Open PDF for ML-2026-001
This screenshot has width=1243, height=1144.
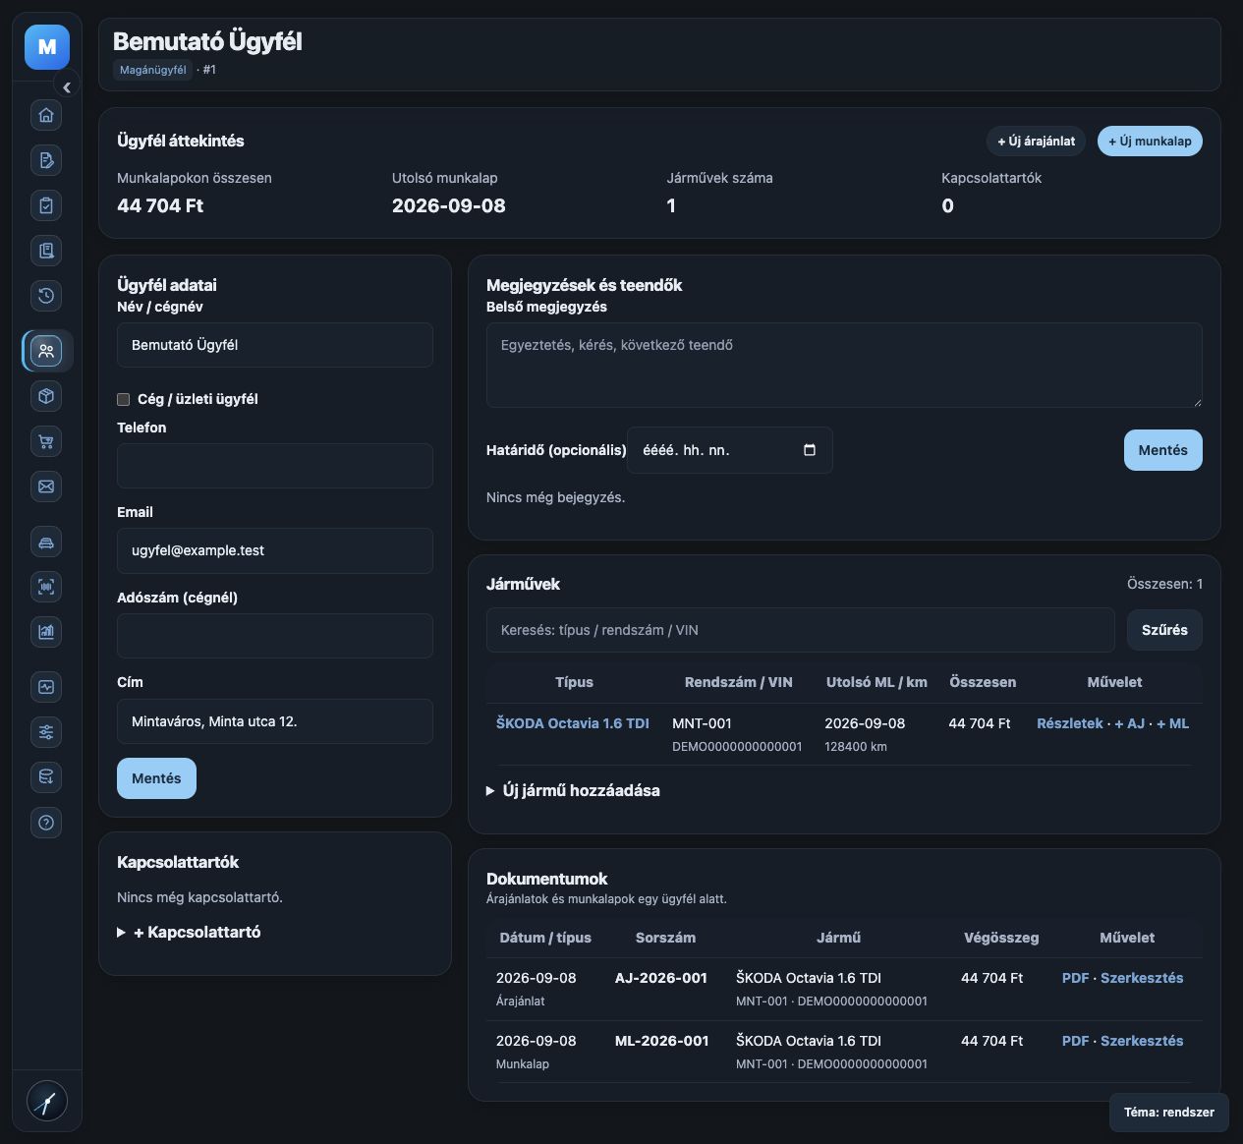coord(1076,1041)
